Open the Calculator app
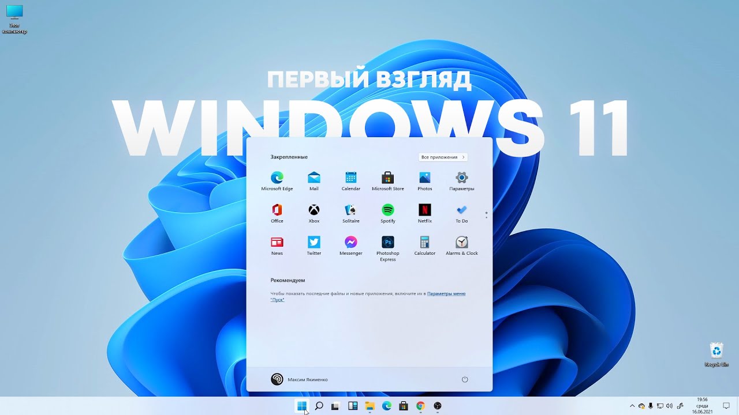Viewport: 739px width, 415px height. tap(425, 246)
